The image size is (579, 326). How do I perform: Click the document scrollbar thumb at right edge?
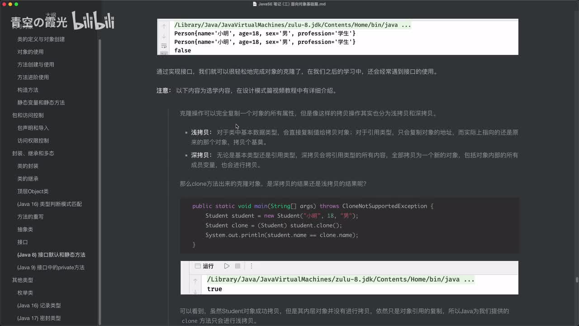tap(576, 280)
